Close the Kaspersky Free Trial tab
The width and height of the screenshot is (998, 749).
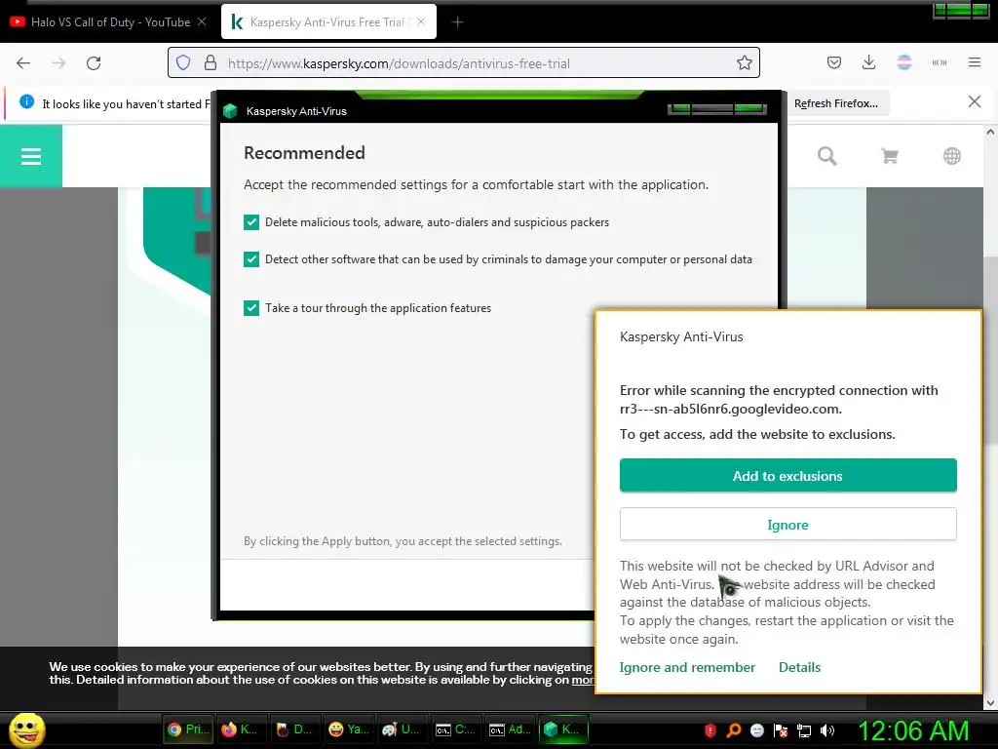point(421,21)
